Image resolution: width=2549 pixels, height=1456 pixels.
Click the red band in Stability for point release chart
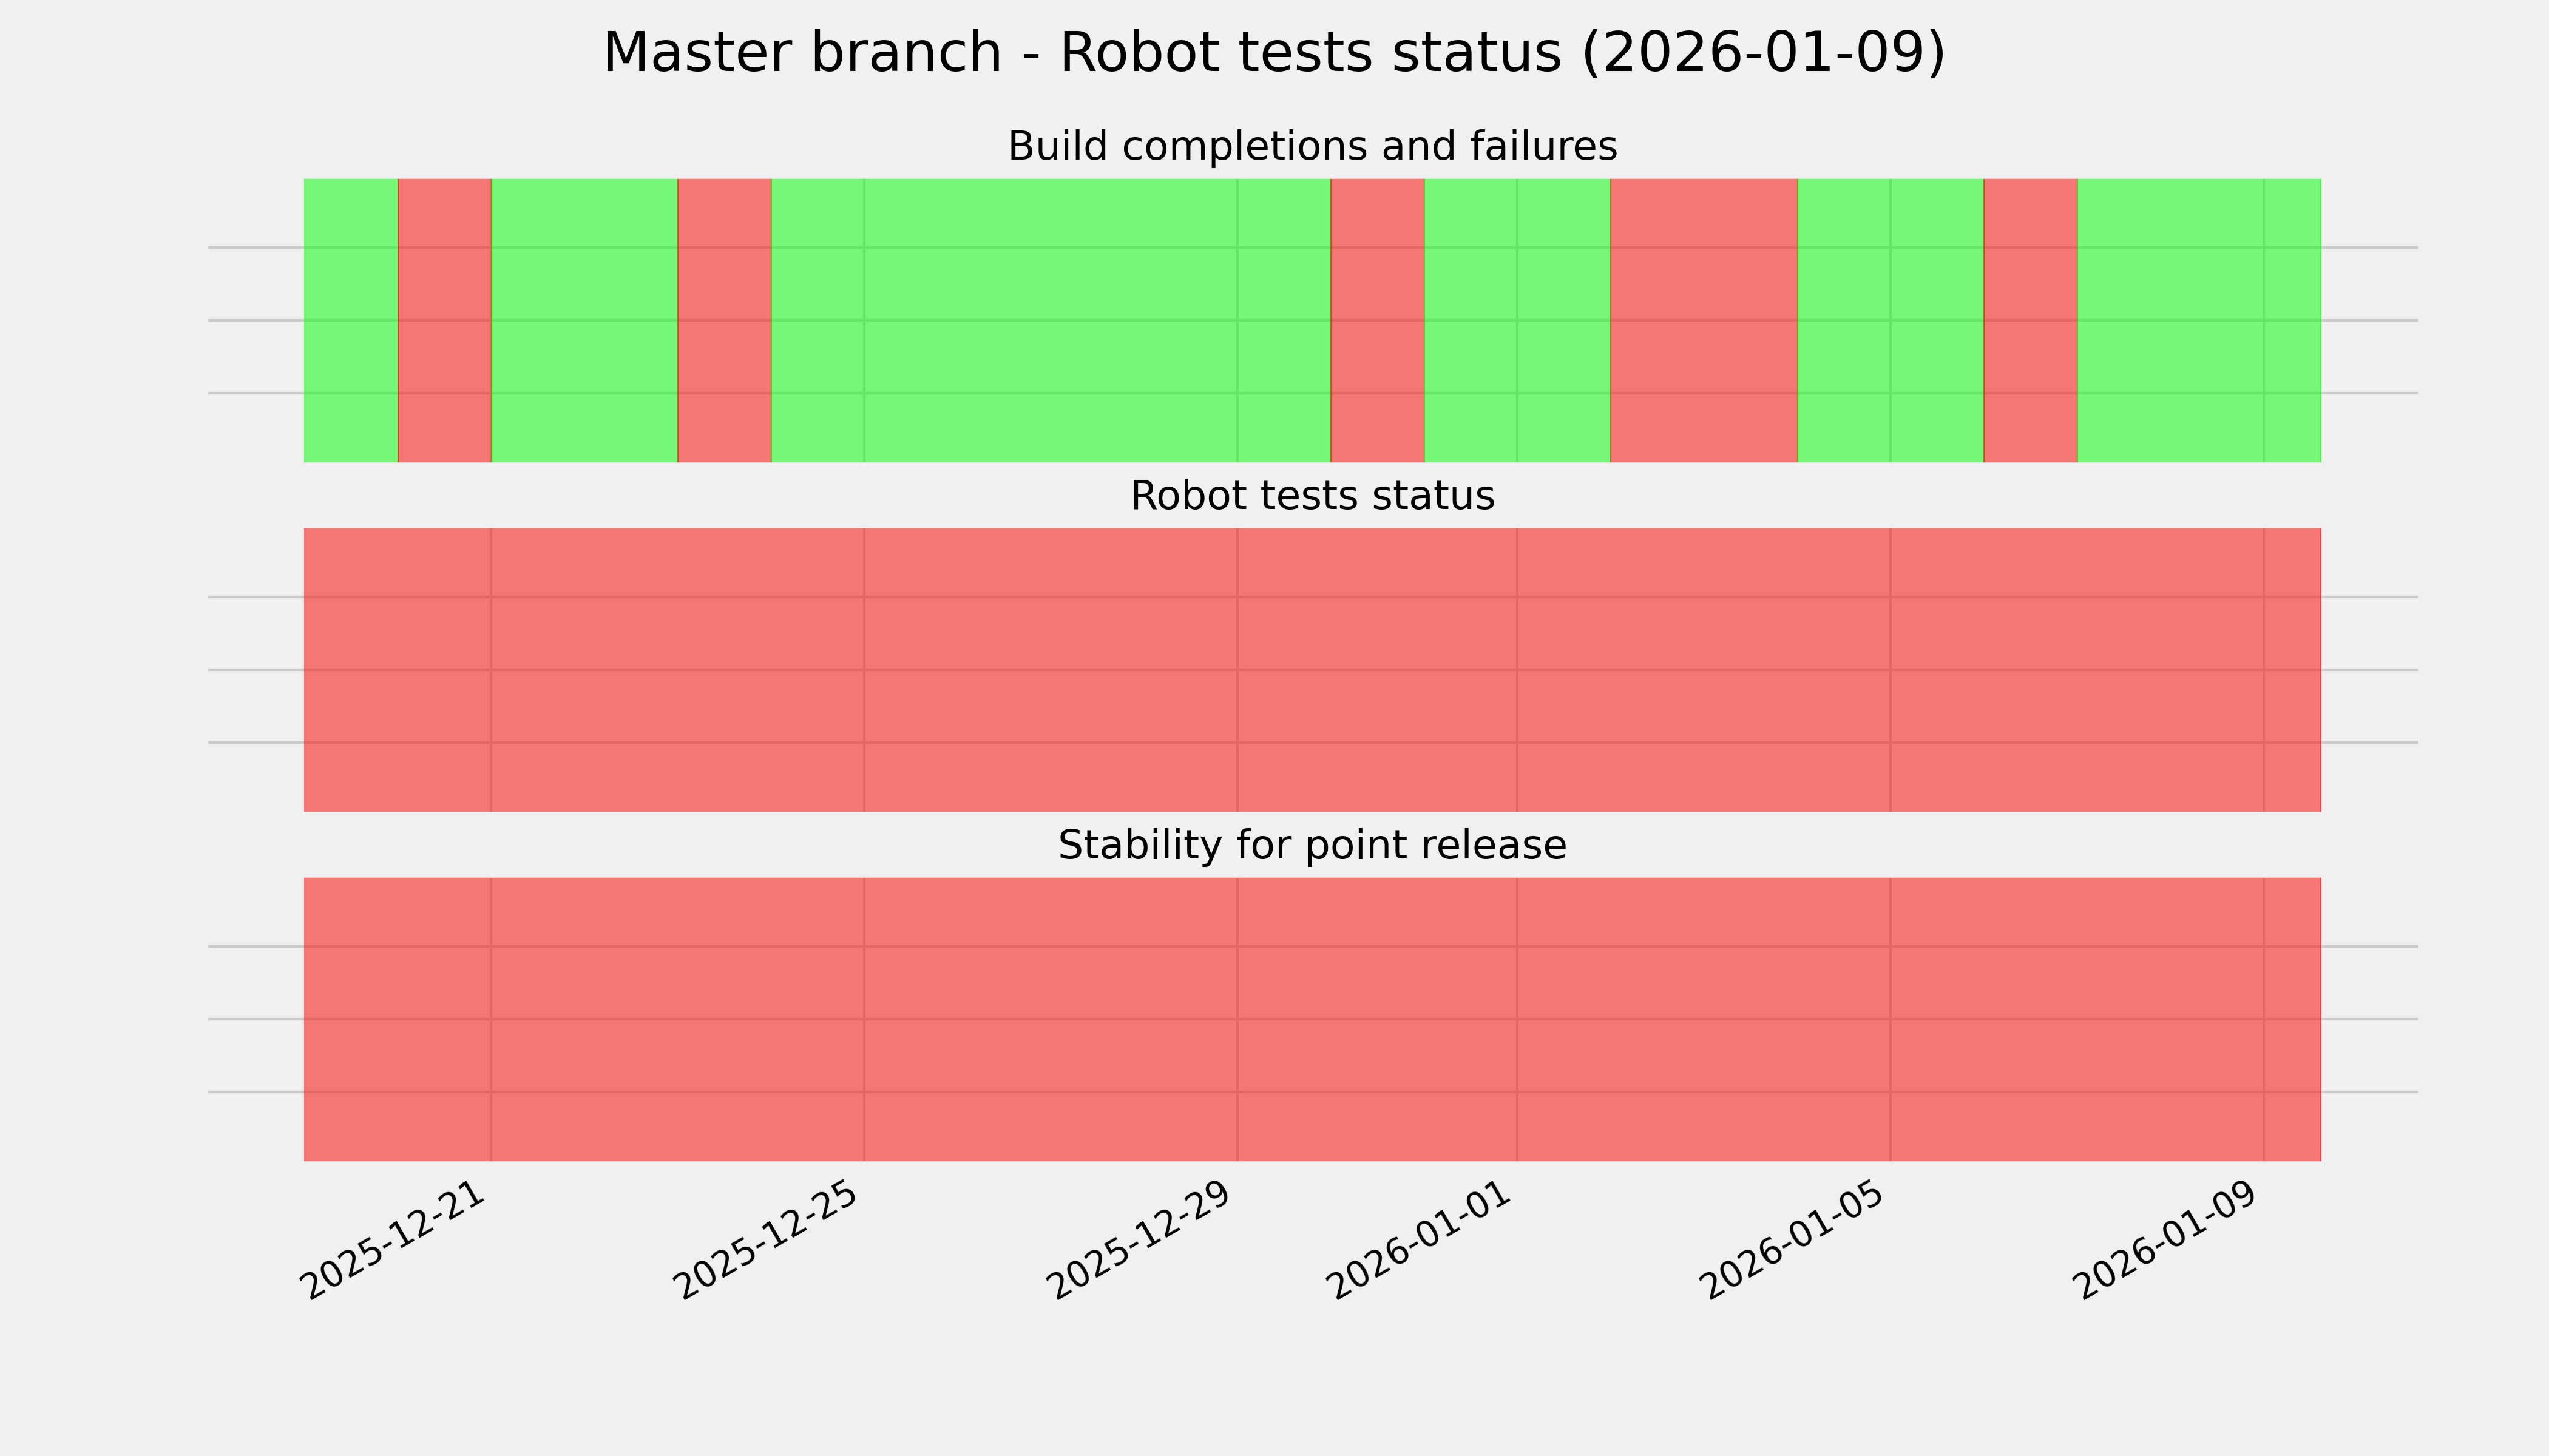1312,1019
